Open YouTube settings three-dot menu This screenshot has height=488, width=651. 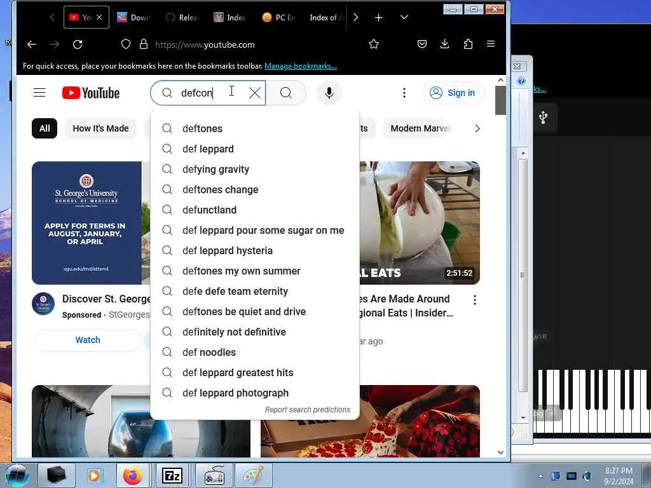pyautogui.click(x=404, y=93)
